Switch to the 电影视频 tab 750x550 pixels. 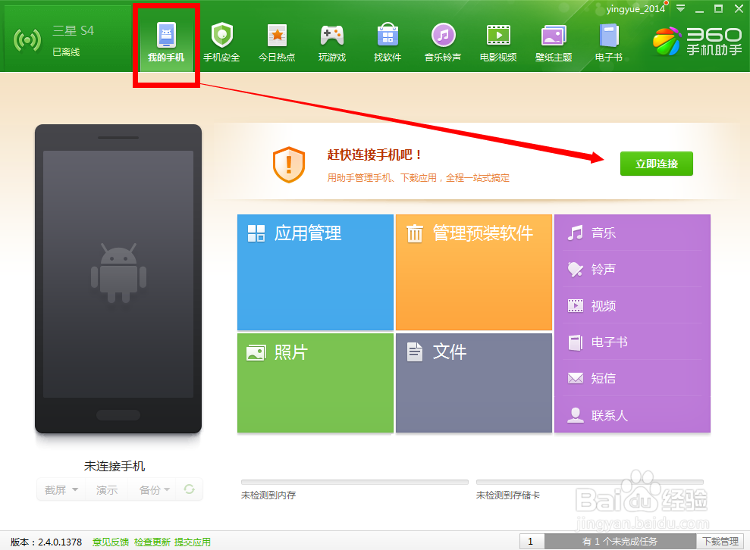[x=497, y=41]
